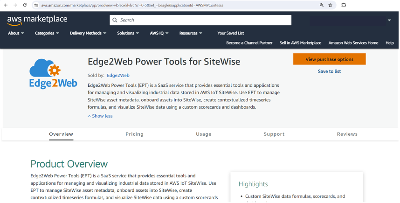The image size is (400, 203).
Task: Click Become a Channel Partner link
Action: pos(249,43)
